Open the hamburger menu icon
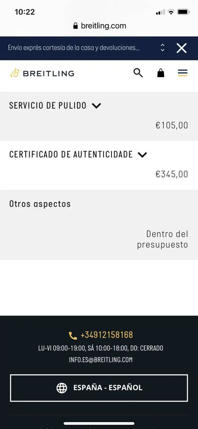This screenshot has height=429, width=198. coord(182,73)
